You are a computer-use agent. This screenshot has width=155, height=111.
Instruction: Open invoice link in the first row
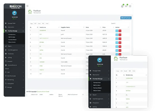tap(43, 30)
